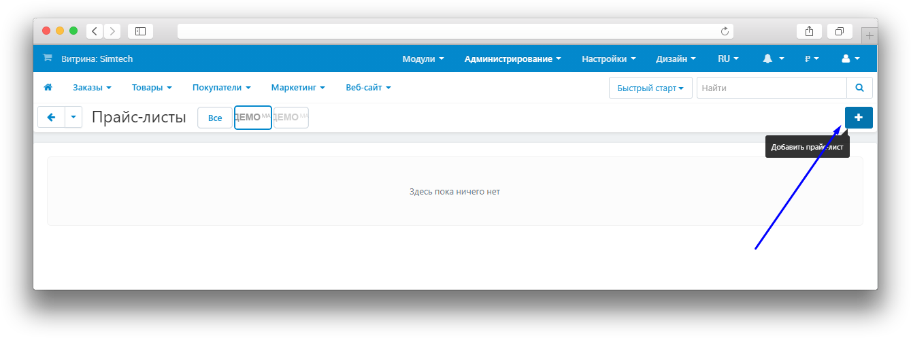
Task: Select the first ДЕМО storefront thumbnail
Action: [252, 118]
